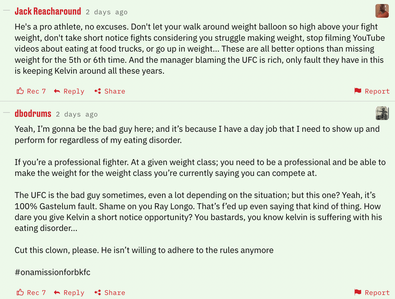Click the Report text on Jack Reacharound's comment
395x299 pixels.
click(x=377, y=91)
